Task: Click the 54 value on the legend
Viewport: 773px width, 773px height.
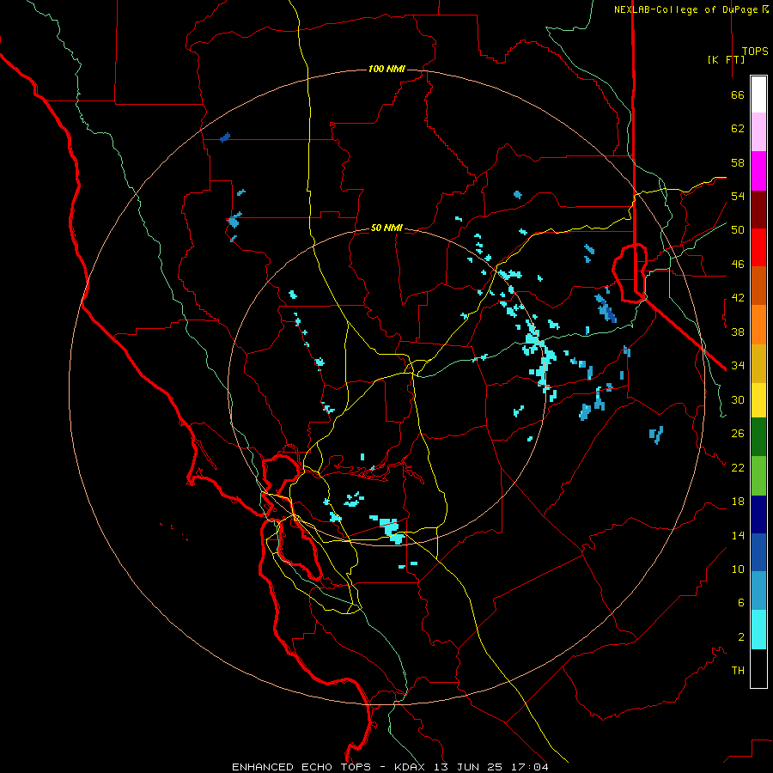Action: pyautogui.click(x=738, y=196)
